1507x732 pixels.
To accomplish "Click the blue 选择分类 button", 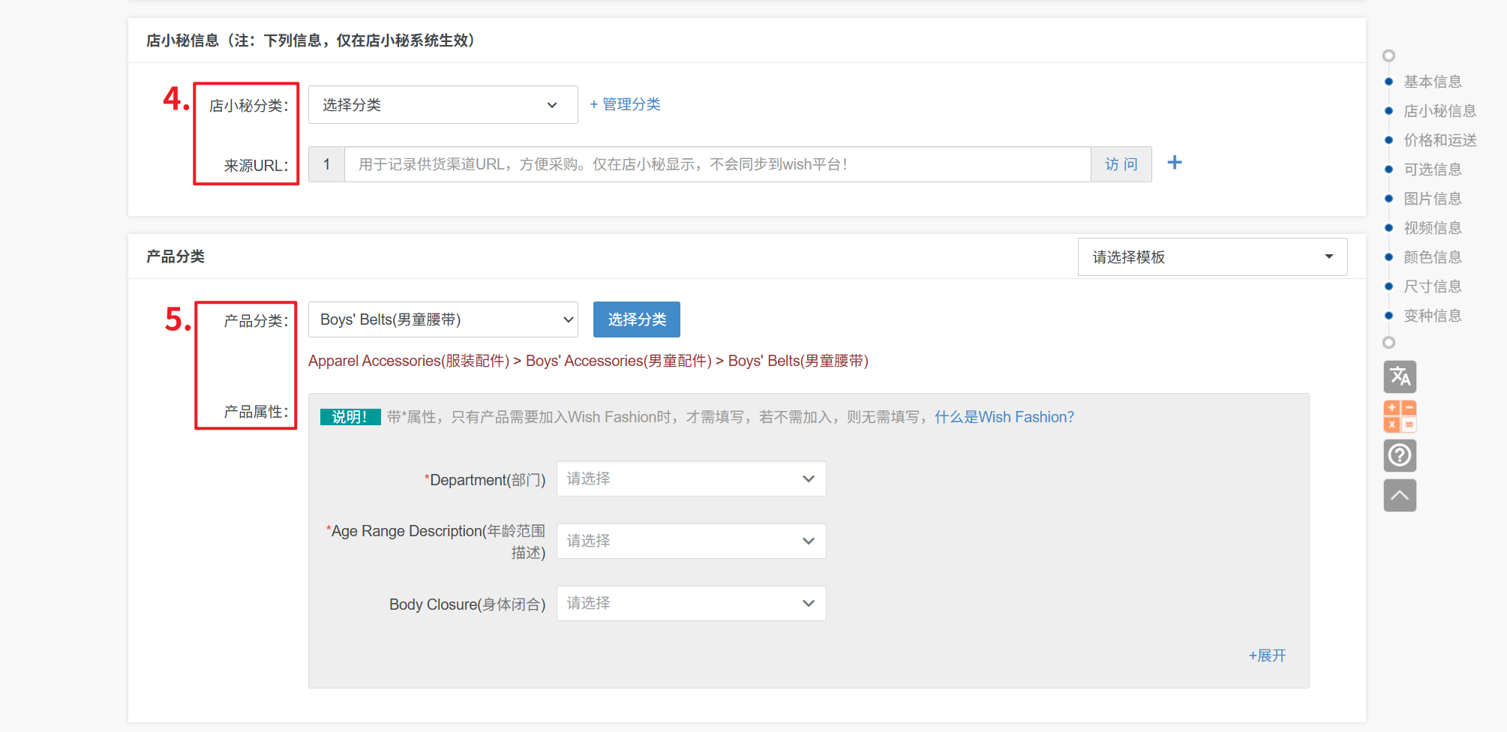I will pyautogui.click(x=636, y=320).
